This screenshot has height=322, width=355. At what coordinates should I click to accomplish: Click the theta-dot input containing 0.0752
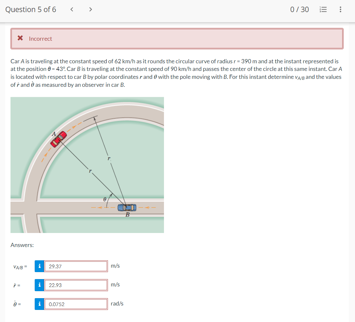[x=76, y=304]
